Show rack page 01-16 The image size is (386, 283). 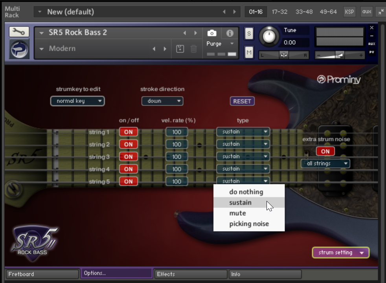(256, 12)
